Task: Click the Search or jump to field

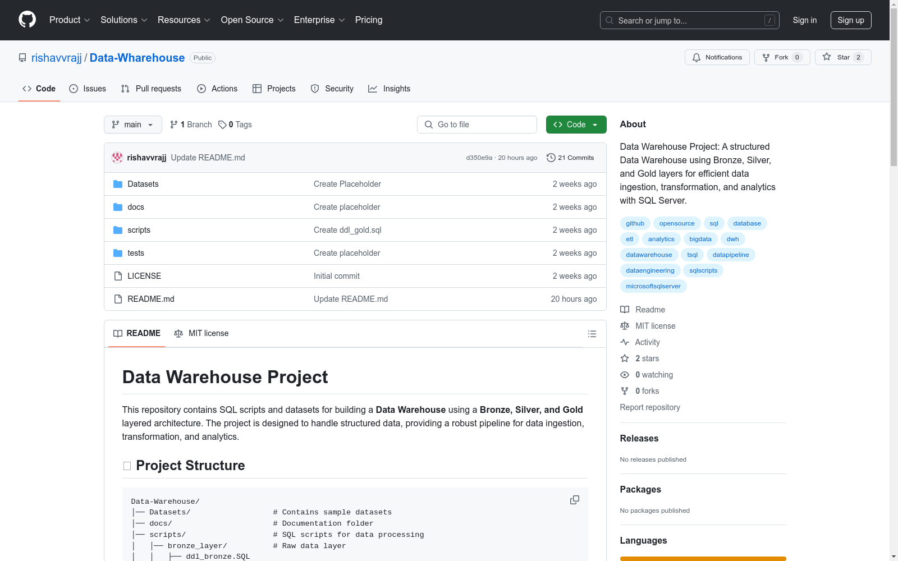Action: (x=690, y=20)
